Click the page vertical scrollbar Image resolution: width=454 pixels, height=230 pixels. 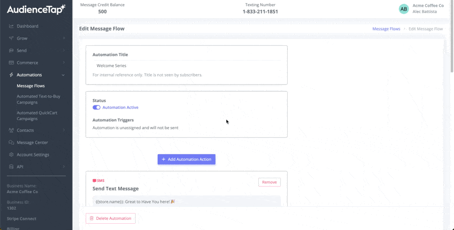tap(452, 37)
